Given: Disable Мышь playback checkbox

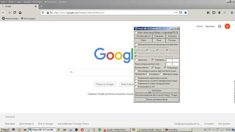Looking at the screenshot, I should click(153, 68).
